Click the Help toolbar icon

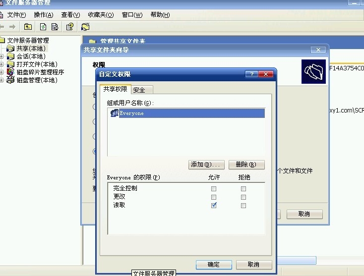pyautogui.click(x=70, y=27)
